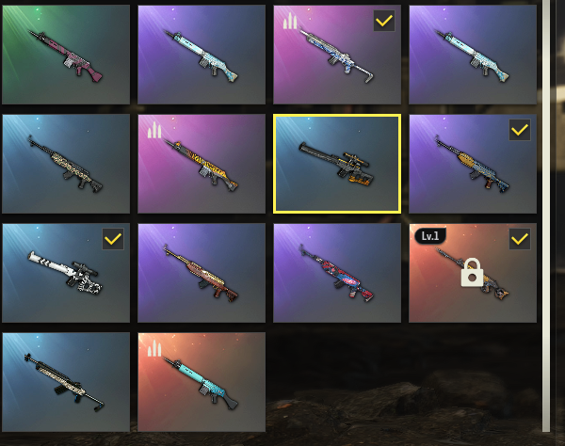
Task: Toggle checkmark on the white scoped rifle skin
Action: [x=113, y=239]
